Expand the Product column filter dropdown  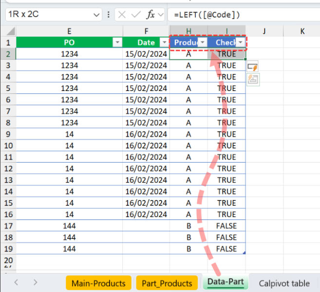coord(202,43)
